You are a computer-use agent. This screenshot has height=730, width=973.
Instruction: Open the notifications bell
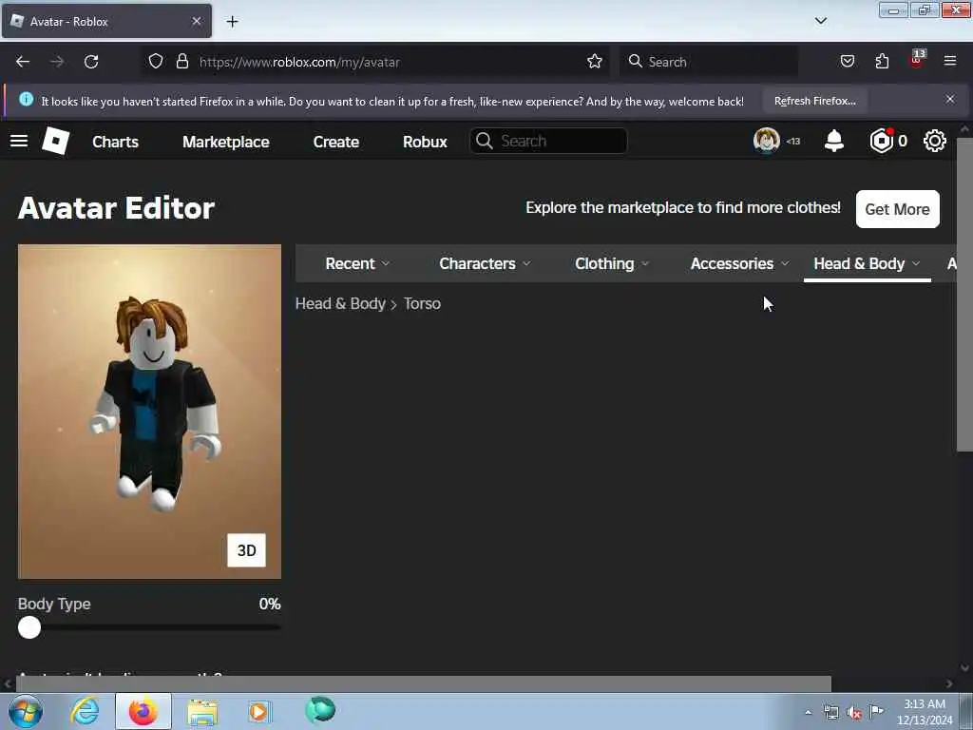(x=834, y=141)
